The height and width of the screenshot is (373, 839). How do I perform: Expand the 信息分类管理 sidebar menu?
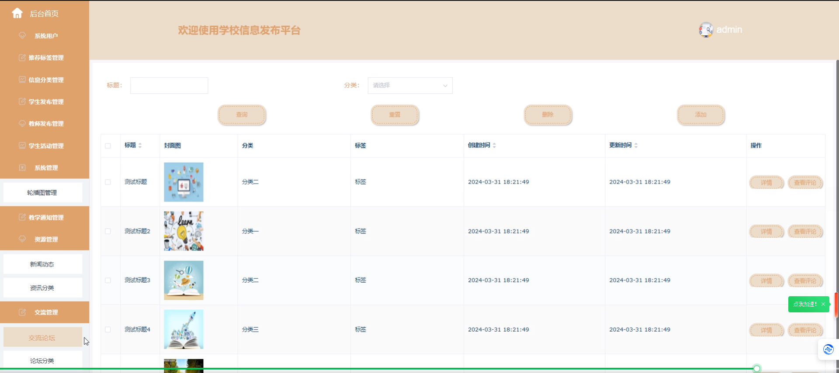pos(45,80)
